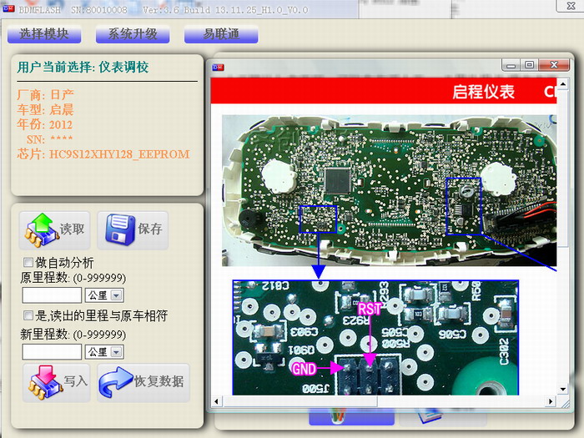The height and width of the screenshot is (438, 584).
Task: Open the 公里 unit dropdown for 原里程数
Action: [x=116, y=295]
